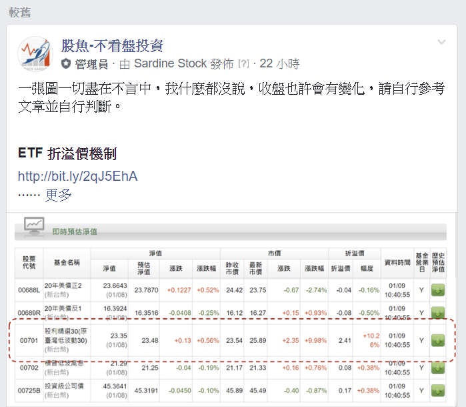
Task: Click the 00701 premium value 2.41
Action: [x=345, y=340]
